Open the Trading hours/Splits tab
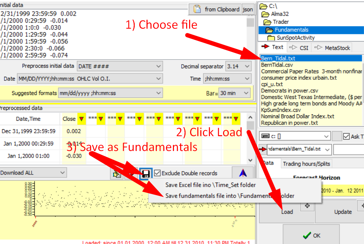The image size is (364, 244). [x=306, y=164]
